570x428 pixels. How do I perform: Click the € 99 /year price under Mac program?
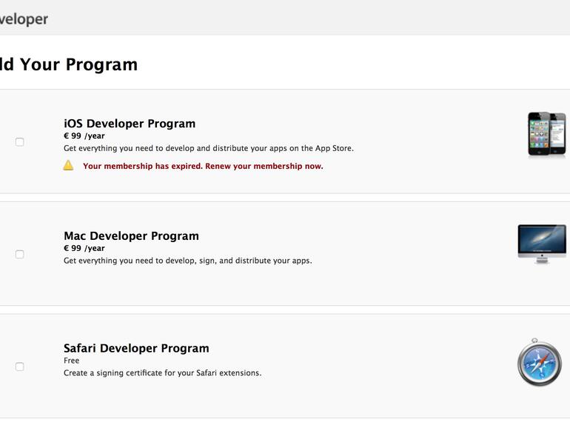coord(84,248)
